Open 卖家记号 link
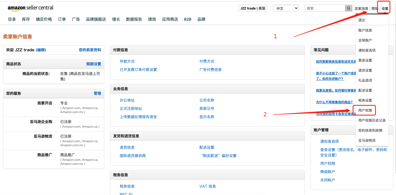The width and height of the screenshot is (396, 195). pyautogui.click(x=207, y=108)
